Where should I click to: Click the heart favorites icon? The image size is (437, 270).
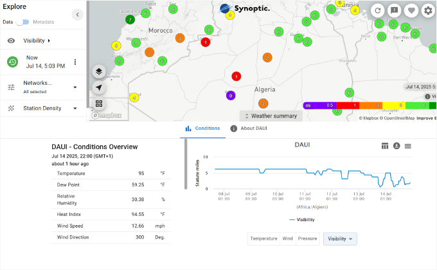(411, 10)
